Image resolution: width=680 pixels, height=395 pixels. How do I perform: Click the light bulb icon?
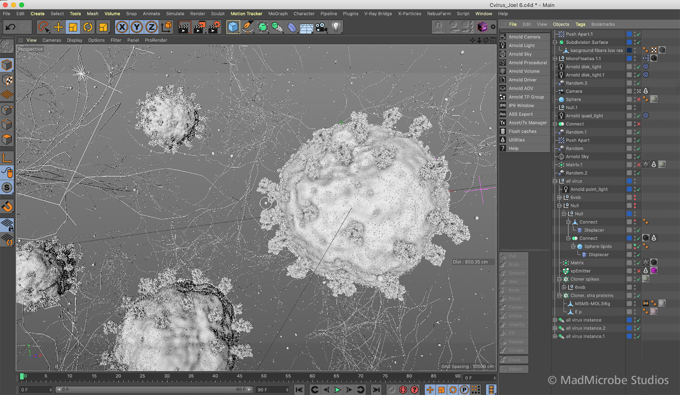pyautogui.click(x=336, y=27)
